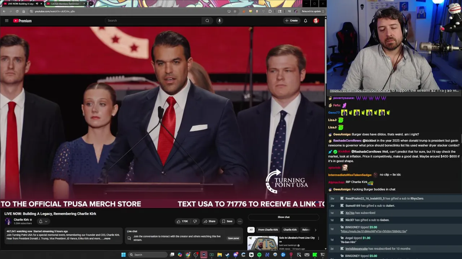This screenshot has height=259, width=462.
Task: Launch Chrome from the taskbar
Action: pos(188,255)
